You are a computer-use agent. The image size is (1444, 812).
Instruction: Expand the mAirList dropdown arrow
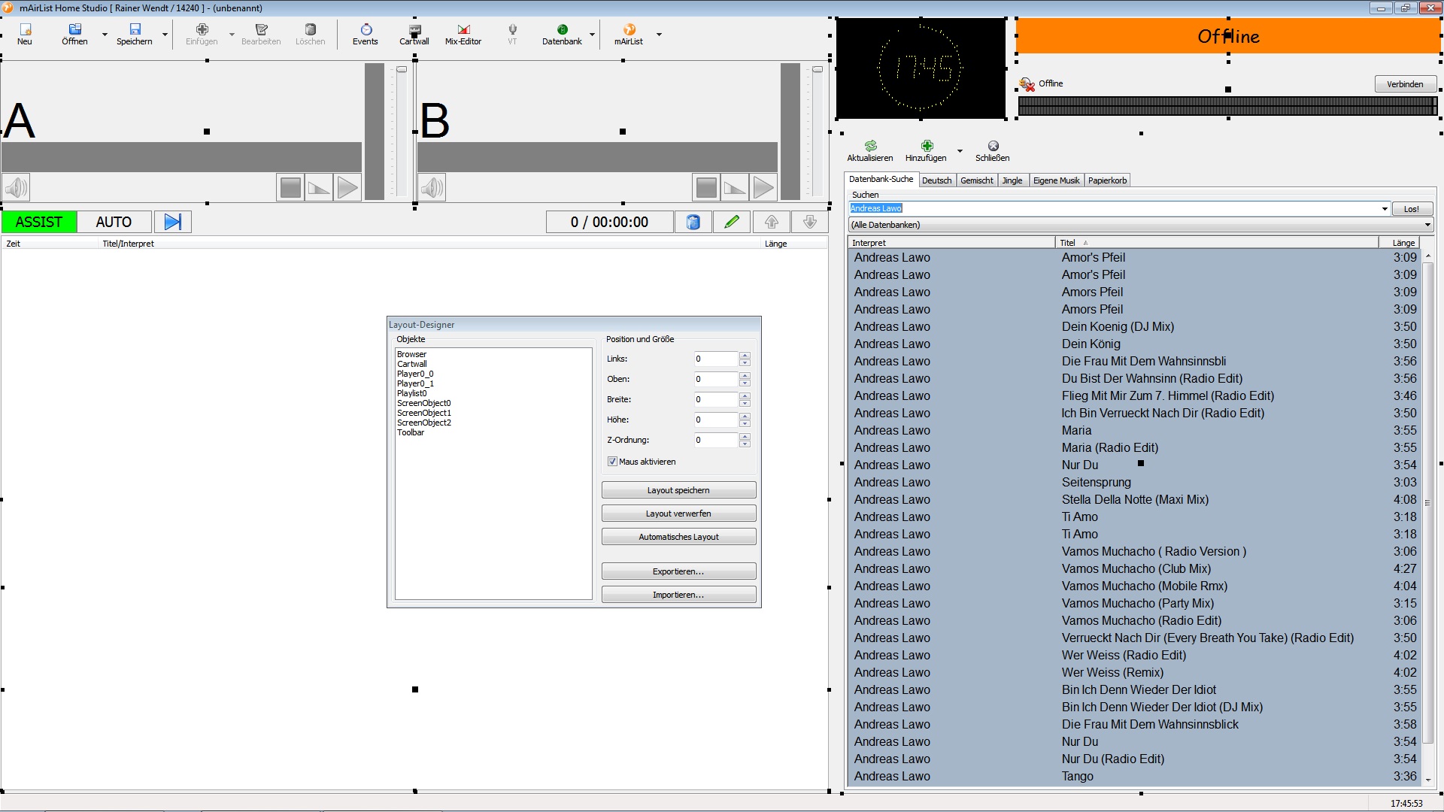click(x=659, y=35)
